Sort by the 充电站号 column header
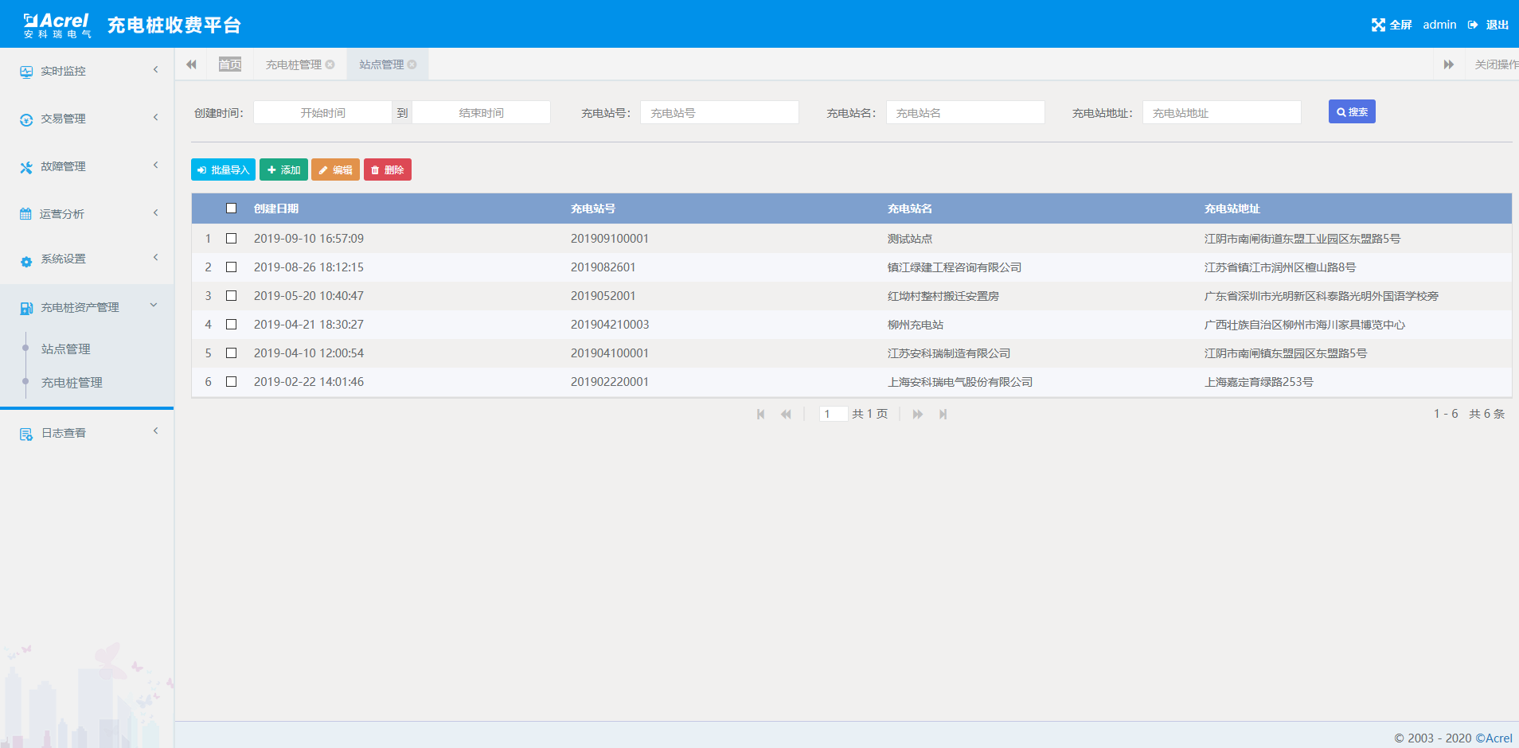Viewport: 1519px width, 748px height. (x=593, y=208)
